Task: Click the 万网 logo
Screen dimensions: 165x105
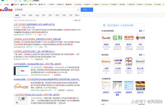Action: click(140, 38)
